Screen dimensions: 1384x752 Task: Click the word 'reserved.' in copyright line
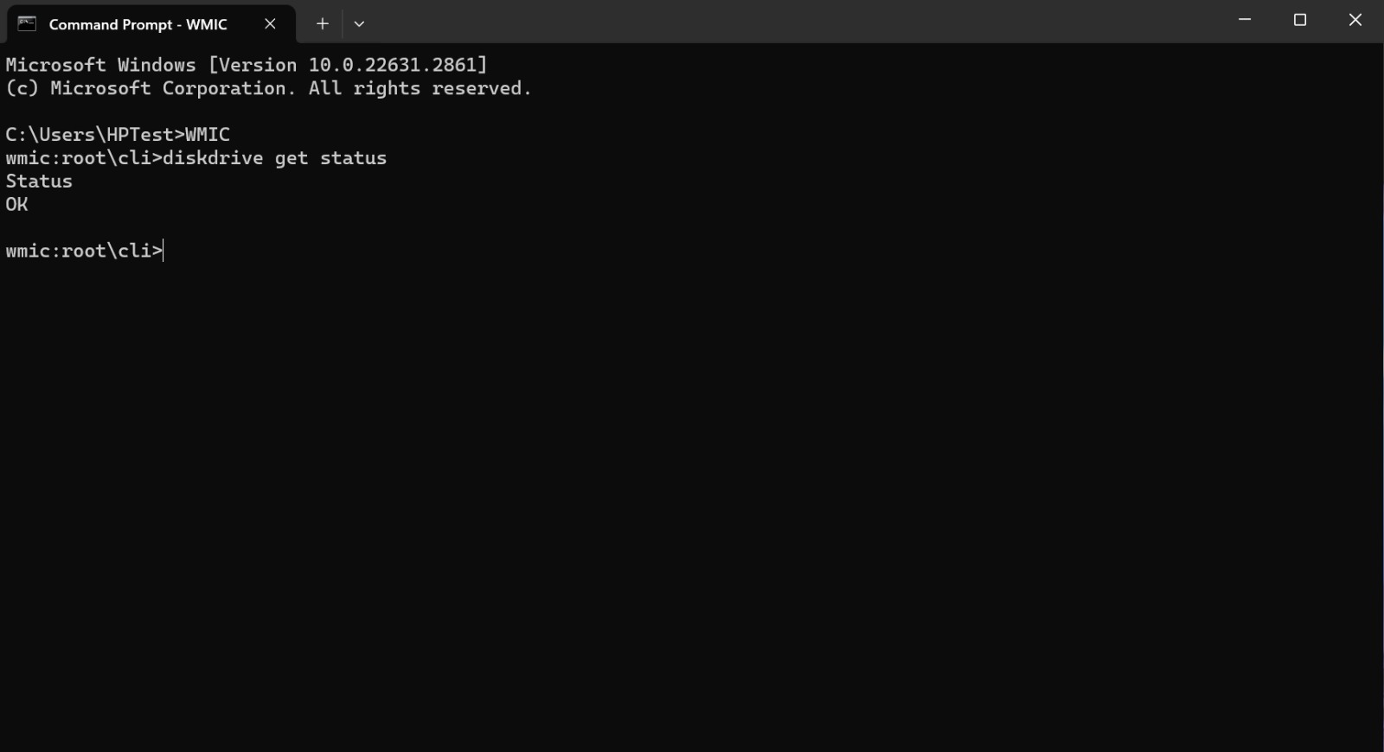point(481,88)
